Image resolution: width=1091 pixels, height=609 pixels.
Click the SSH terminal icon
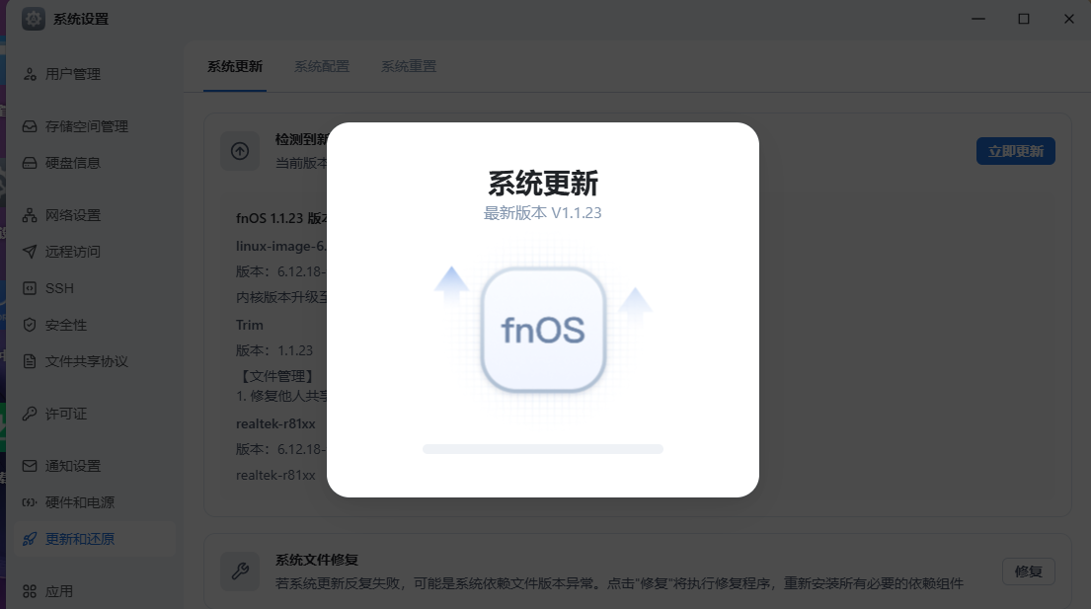(x=30, y=288)
